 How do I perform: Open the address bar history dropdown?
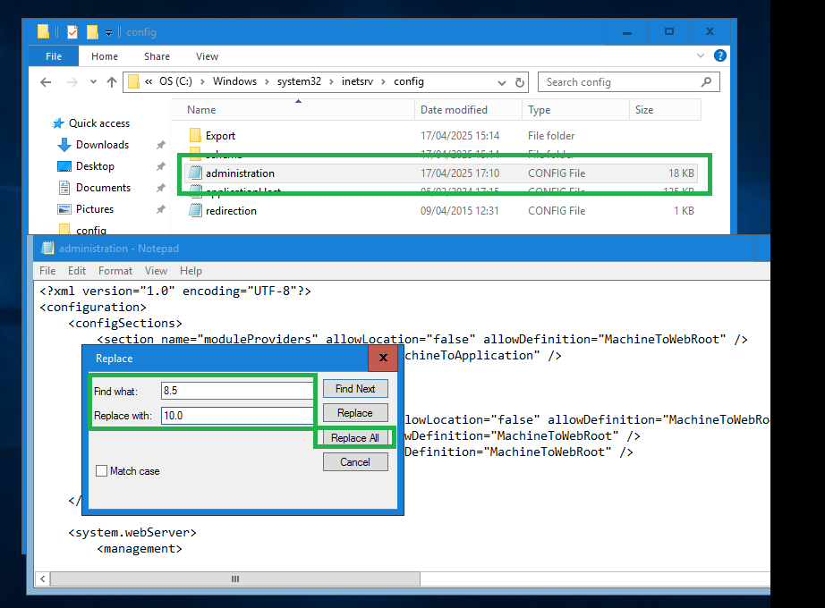tap(502, 82)
